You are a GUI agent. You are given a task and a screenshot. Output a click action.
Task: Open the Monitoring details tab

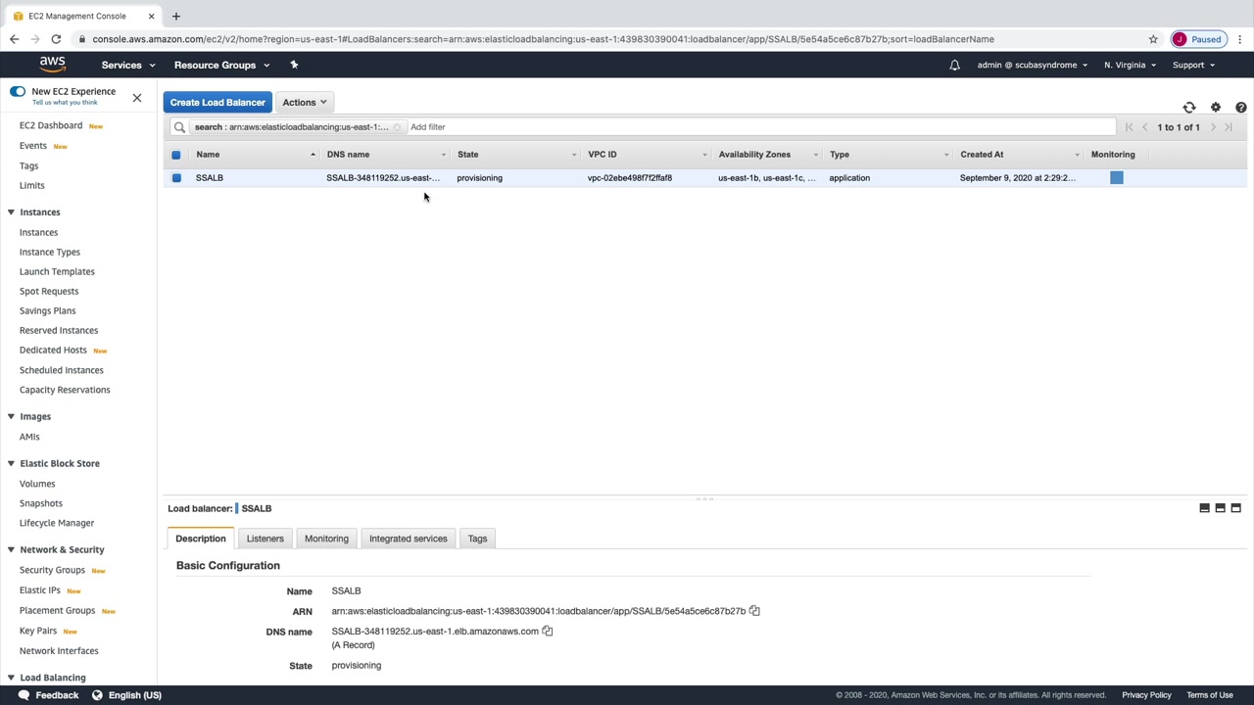point(326,539)
